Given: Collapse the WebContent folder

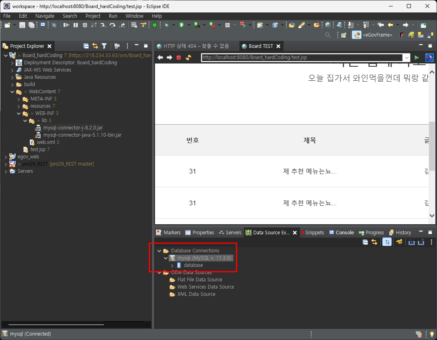Looking at the screenshot, I should pyautogui.click(x=12, y=92).
